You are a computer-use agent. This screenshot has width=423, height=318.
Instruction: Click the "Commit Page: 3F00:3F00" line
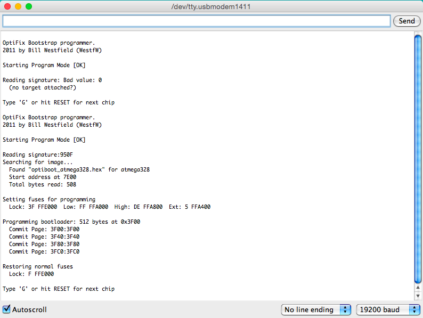point(44,229)
